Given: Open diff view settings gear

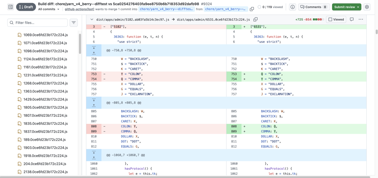Looking at the screenshot, I should 367,7.
